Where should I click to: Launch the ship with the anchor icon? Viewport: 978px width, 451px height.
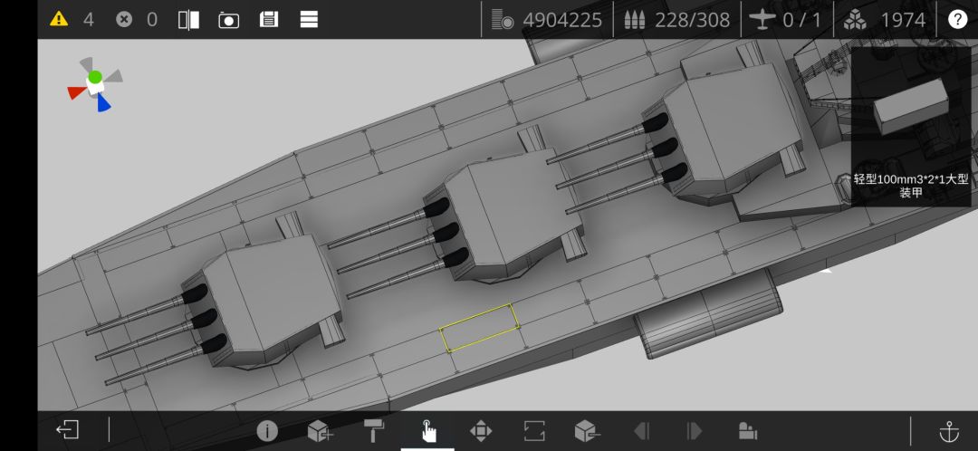coord(949,431)
